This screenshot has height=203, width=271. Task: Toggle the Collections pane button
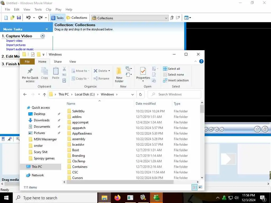pyautogui.click(x=77, y=18)
